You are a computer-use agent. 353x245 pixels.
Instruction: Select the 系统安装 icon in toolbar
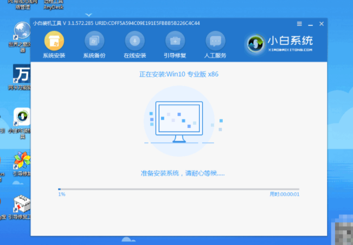coord(54,41)
